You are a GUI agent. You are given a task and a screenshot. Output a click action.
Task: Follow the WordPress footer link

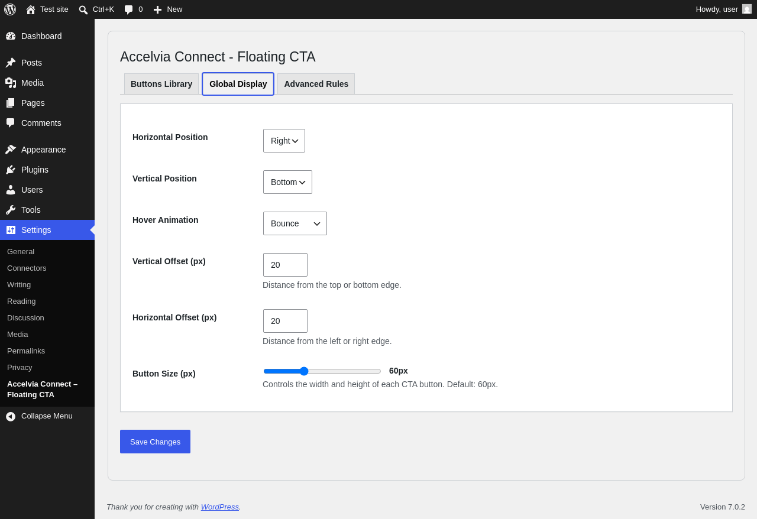point(220,507)
